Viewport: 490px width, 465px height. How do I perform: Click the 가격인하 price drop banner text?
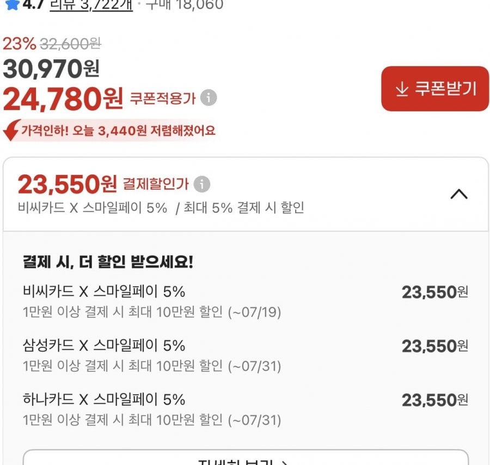pos(118,130)
